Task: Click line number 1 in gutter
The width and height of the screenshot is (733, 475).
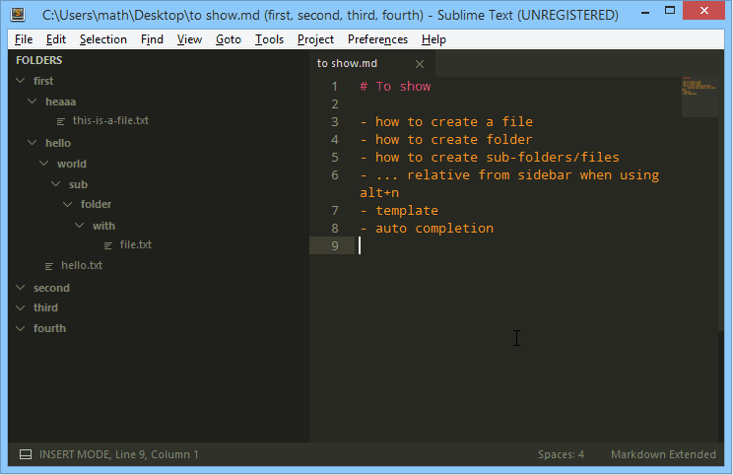Action: click(334, 87)
